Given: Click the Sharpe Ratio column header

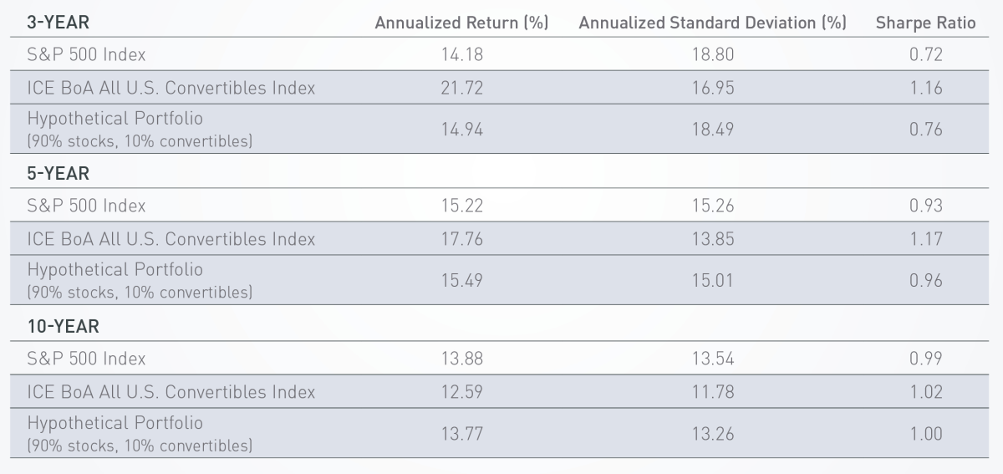Looking at the screenshot, I should (x=925, y=23).
